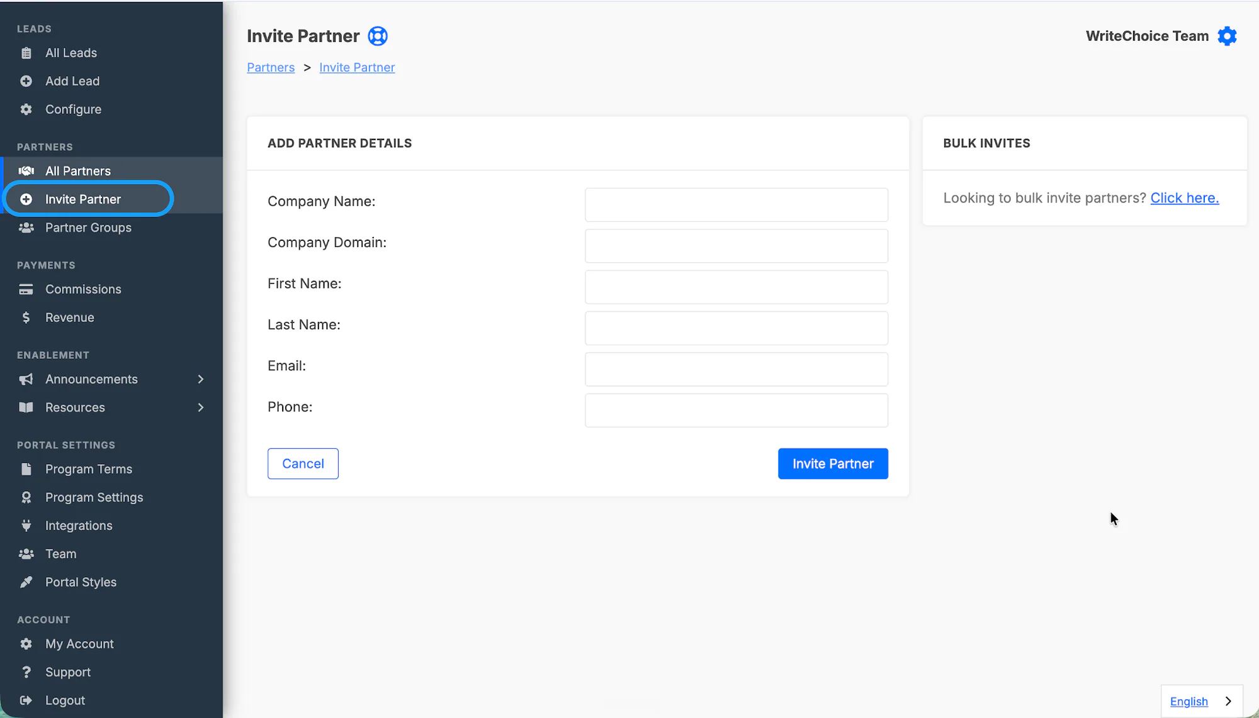Click the Invite Partner plus icon in sidebar
The height and width of the screenshot is (718, 1259).
(x=26, y=199)
